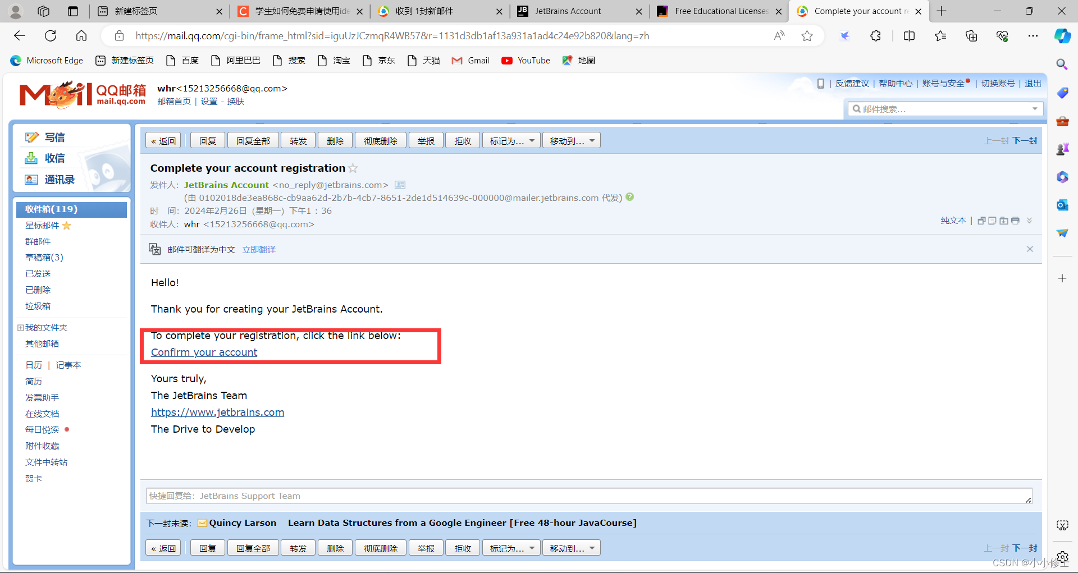Image resolution: width=1078 pixels, height=573 pixels.
Task: Open the bottom 移动到 dropdown
Action: click(x=572, y=548)
